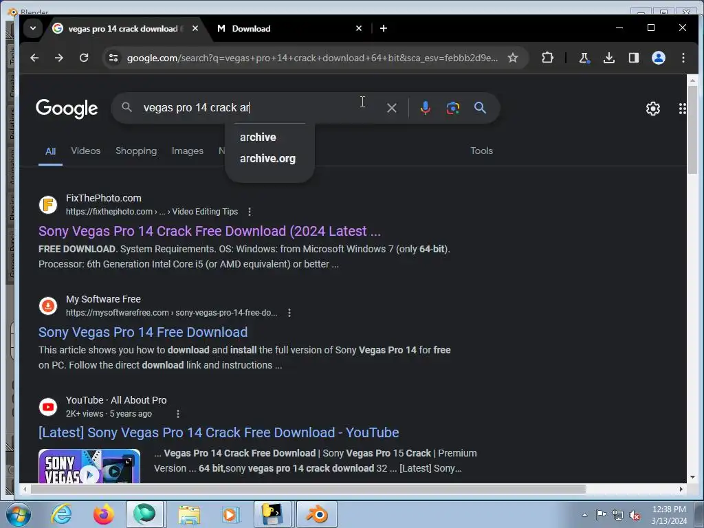The height and width of the screenshot is (528, 704).
Task: Switch to the Shopping results tab
Action: coord(136,151)
